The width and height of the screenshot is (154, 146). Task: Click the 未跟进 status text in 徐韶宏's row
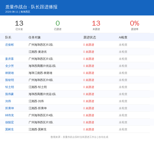coord(90,122)
